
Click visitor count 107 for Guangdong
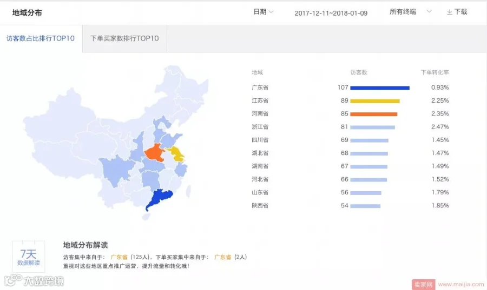[343, 87]
